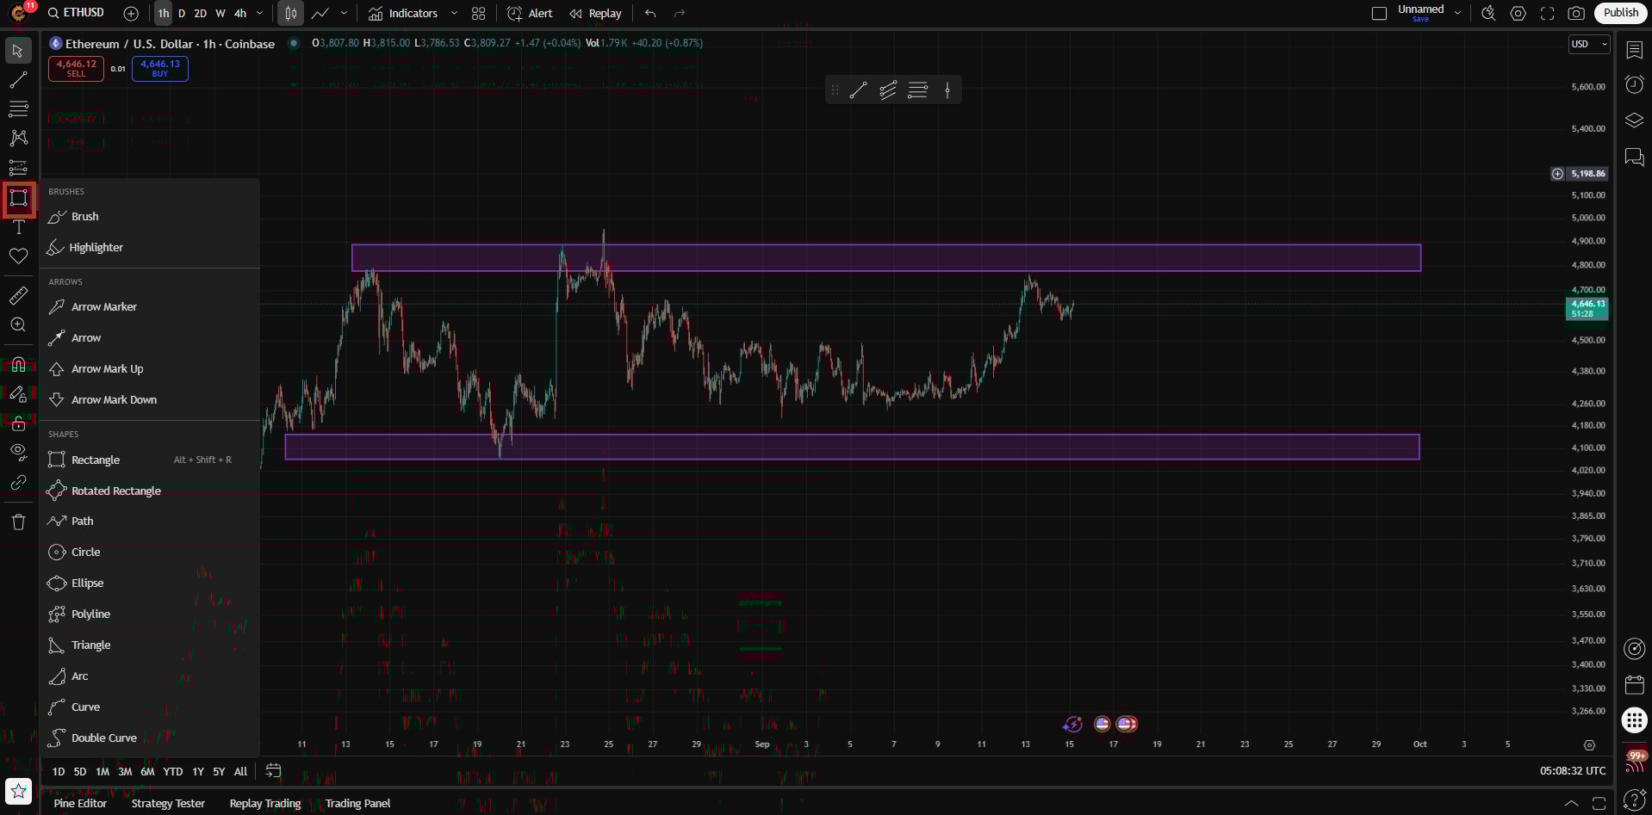1652x815 pixels.
Task: Select the Text annotation tool
Action: click(x=18, y=227)
